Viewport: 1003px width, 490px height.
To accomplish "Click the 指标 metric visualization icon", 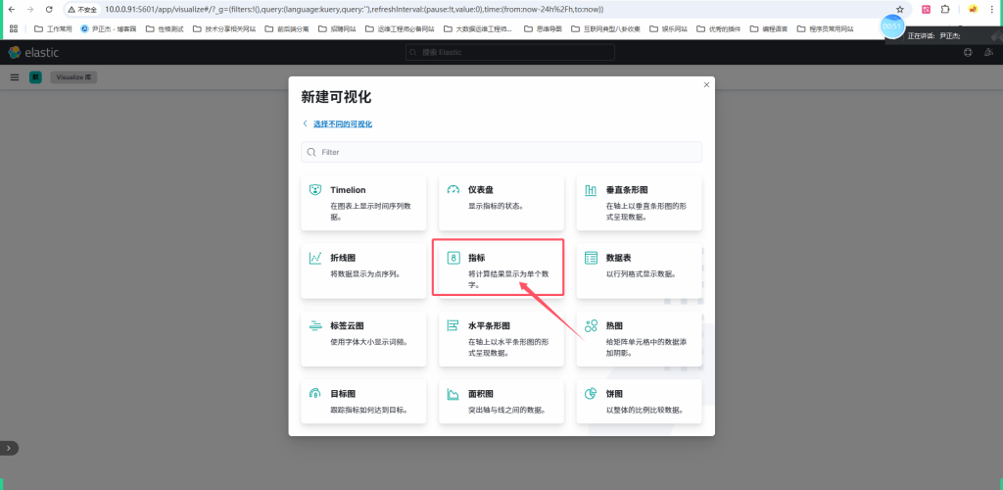I will [454, 258].
